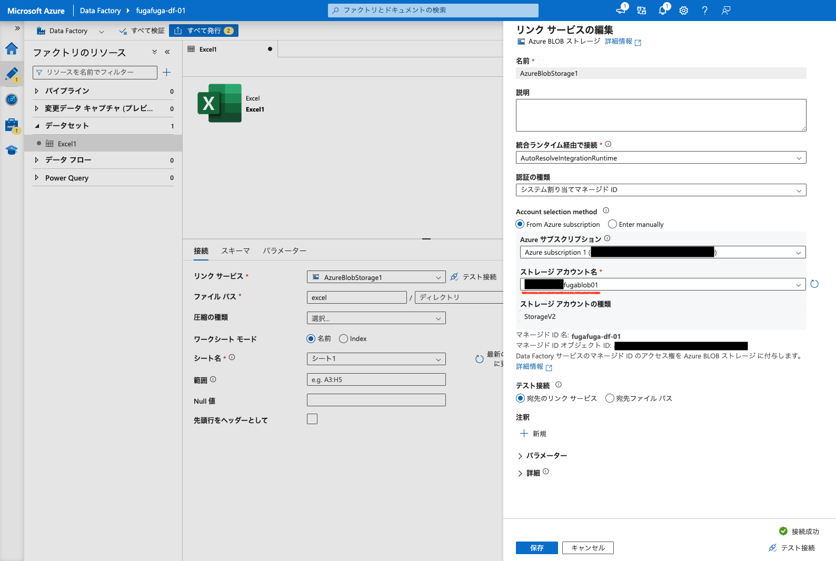Expand データ フロー tree node
Viewport: 836px width, 561px height.
tap(36, 160)
